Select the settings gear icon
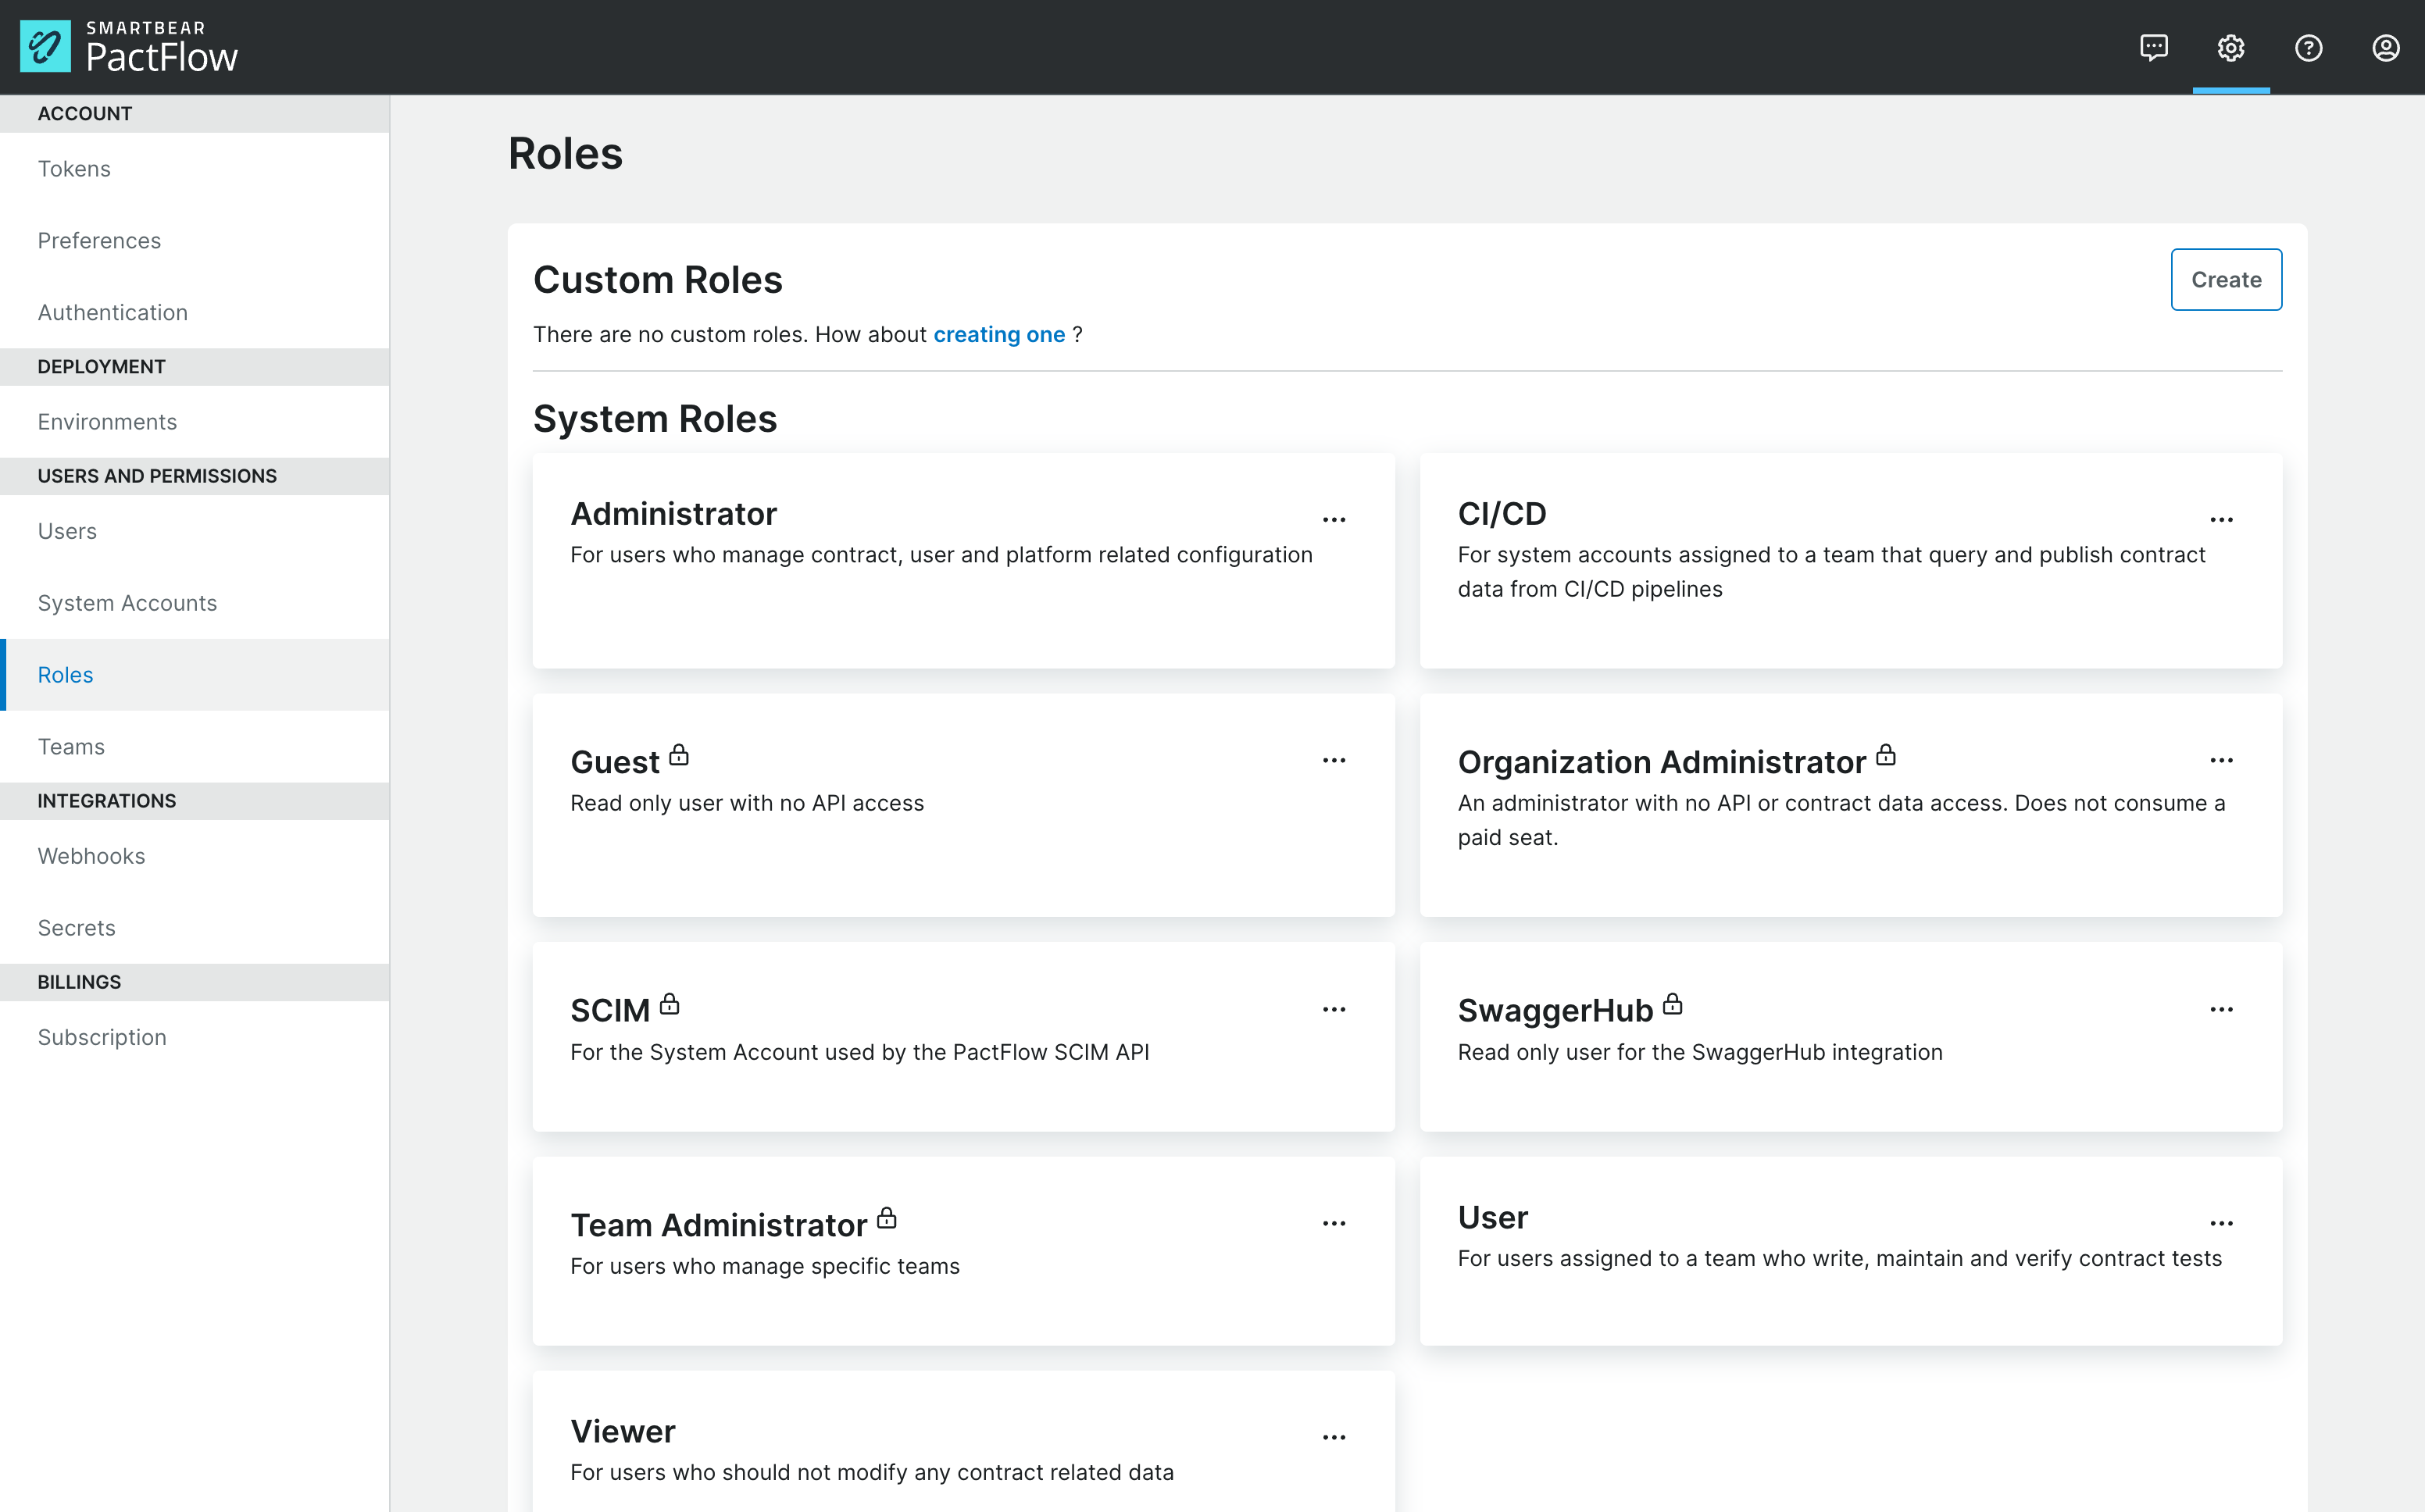2425x1512 pixels. tap(2230, 47)
